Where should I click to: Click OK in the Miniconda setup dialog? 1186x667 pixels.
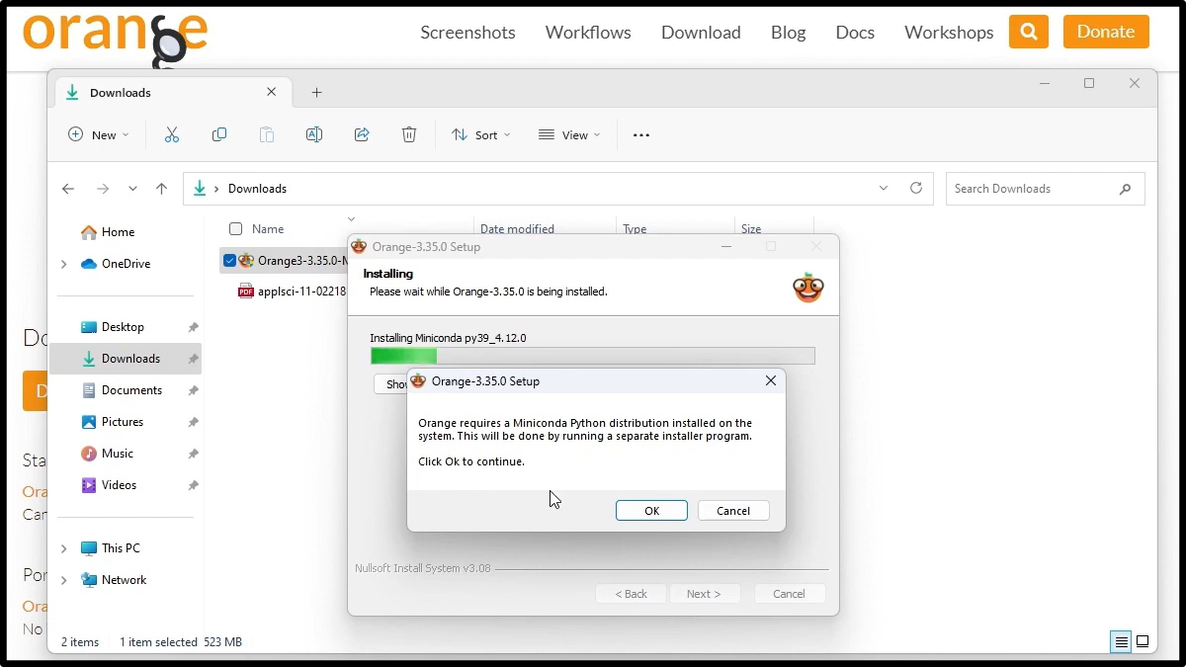pos(651,511)
